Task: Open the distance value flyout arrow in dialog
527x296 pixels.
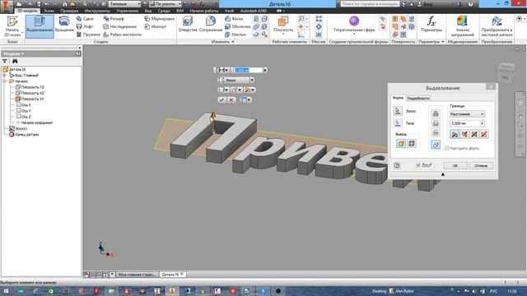Action: coord(482,123)
